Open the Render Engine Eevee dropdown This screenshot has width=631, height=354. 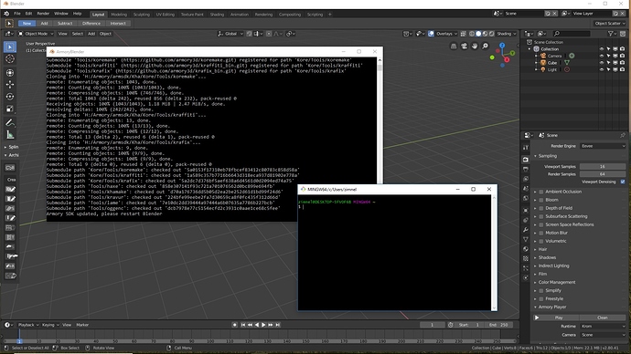603,146
